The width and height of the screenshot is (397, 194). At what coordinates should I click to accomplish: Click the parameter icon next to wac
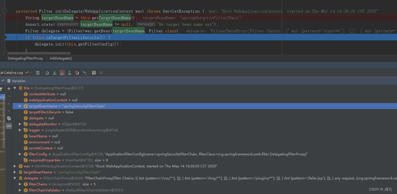21,166
